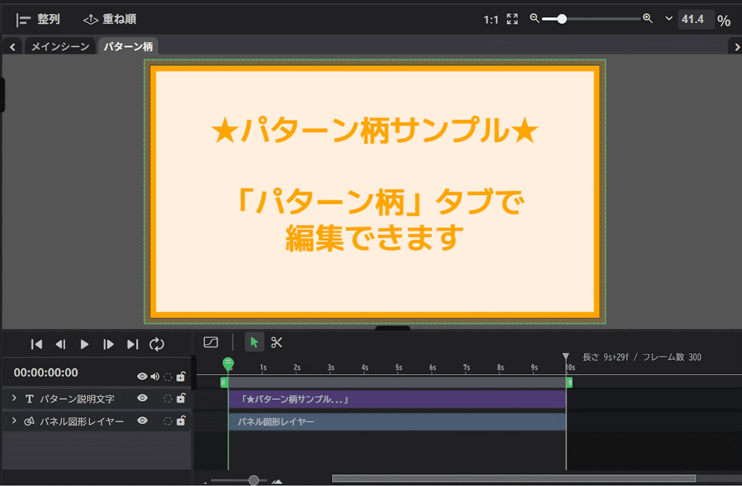Click the gray work-area range bar
The image size is (742, 486).
coord(397,382)
